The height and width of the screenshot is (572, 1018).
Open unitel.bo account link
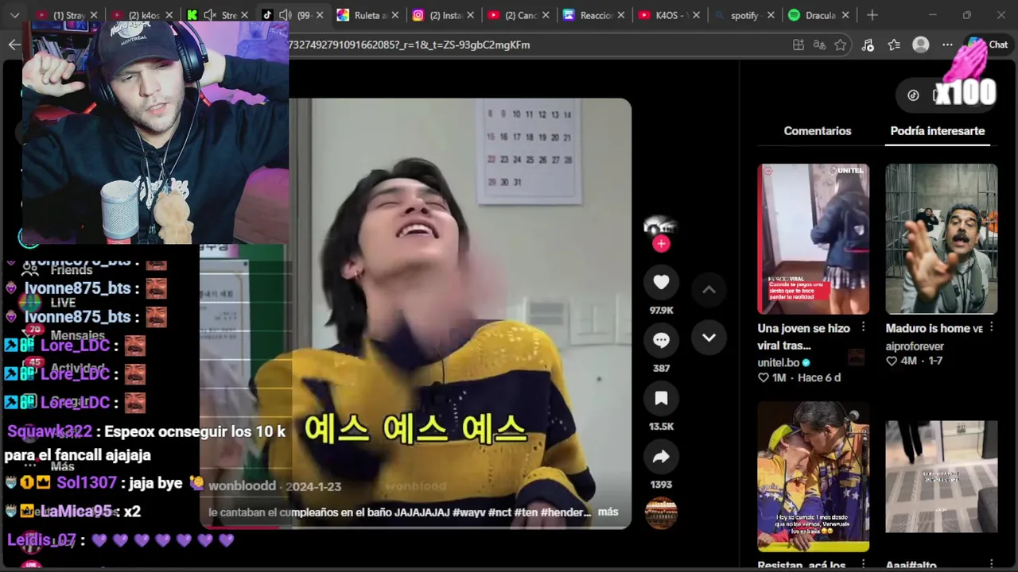(783, 362)
